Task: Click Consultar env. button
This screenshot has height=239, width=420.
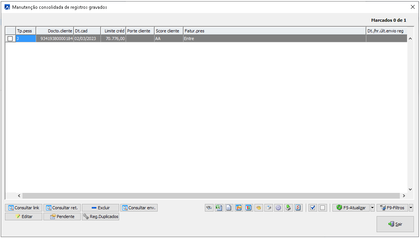Action: [x=139, y=208]
